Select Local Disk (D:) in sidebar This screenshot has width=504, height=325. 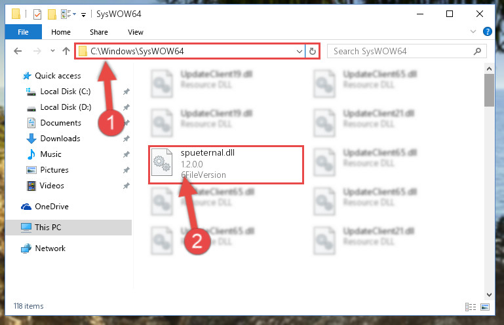(x=66, y=107)
